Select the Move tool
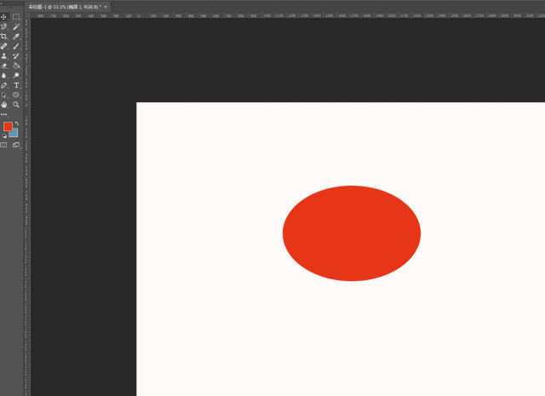Viewport: 545px width, 396px height. click(x=4, y=17)
